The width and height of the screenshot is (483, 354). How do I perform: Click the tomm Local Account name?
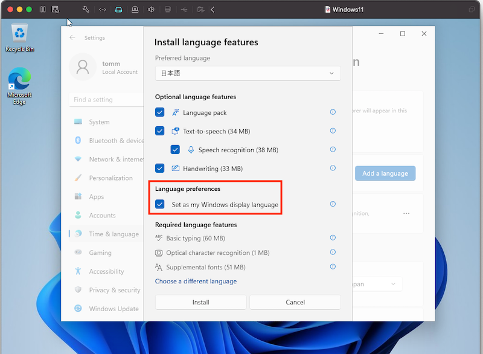120,68
